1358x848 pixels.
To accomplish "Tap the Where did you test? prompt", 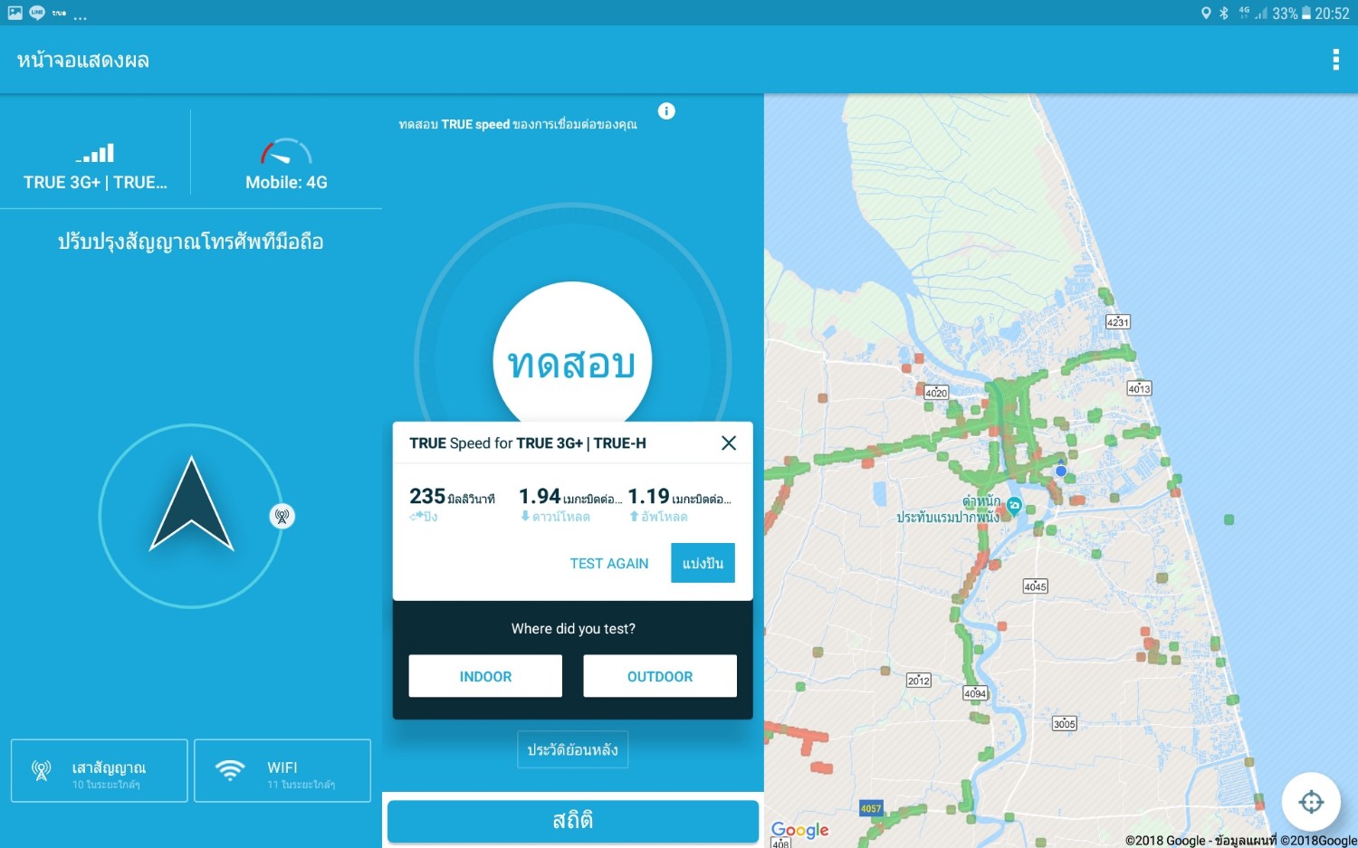I will click(573, 629).
